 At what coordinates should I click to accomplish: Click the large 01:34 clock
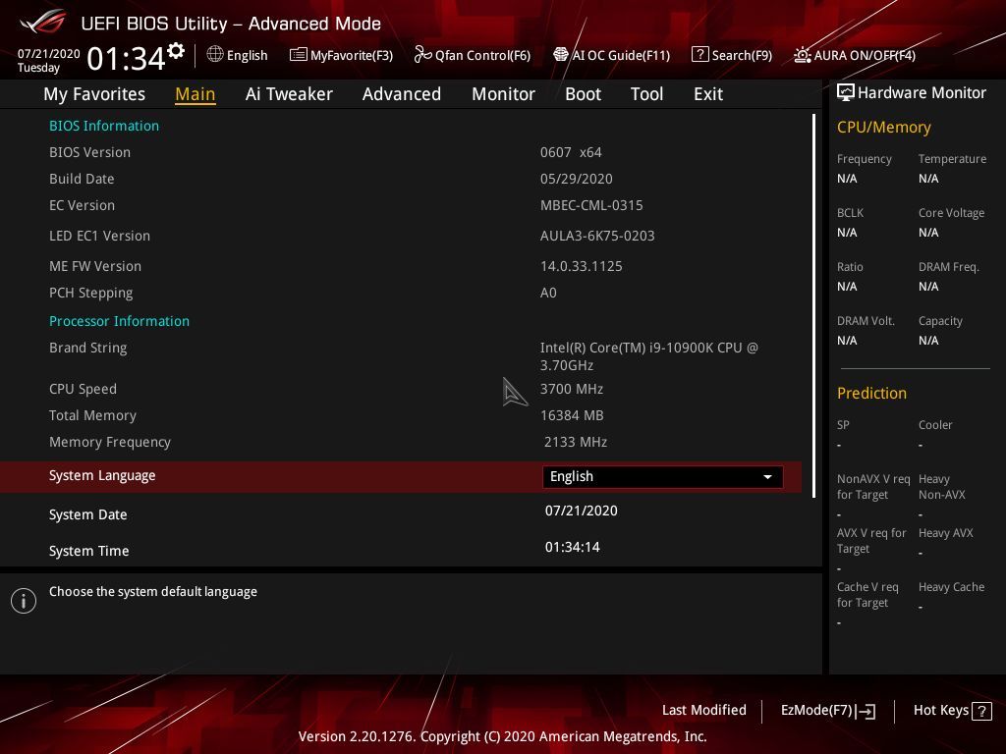point(127,58)
